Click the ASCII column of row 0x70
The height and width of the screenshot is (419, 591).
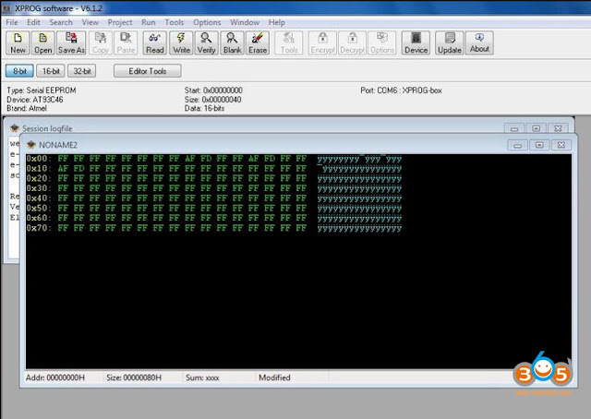tap(359, 228)
